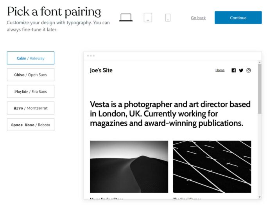Click the 'Pick a font pairing' heading

(x=54, y=11)
